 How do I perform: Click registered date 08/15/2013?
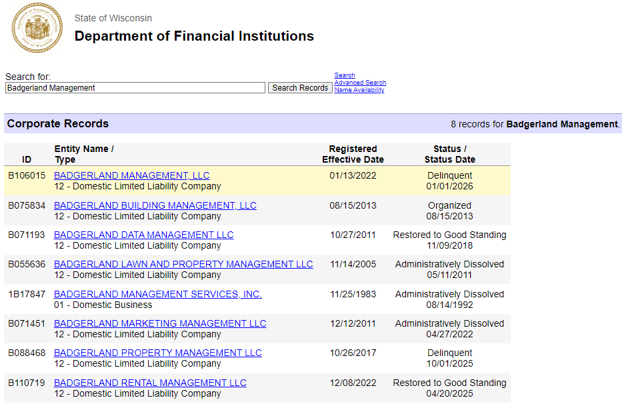[x=353, y=206]
